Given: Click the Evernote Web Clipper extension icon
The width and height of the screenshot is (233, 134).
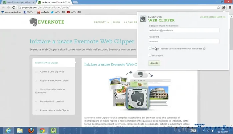Looking at the screenshot, I should point(224,7).
